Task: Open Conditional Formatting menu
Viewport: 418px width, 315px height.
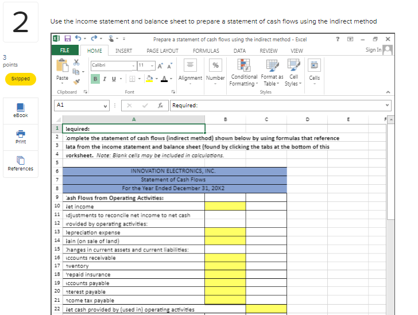Action: tap(243, 72)
